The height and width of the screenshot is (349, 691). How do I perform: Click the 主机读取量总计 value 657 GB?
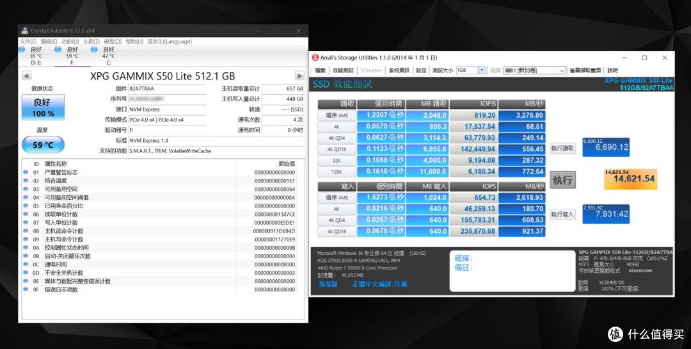(283, 88)
